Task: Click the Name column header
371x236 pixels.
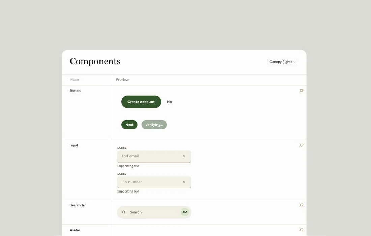Action: pos(74,80)
